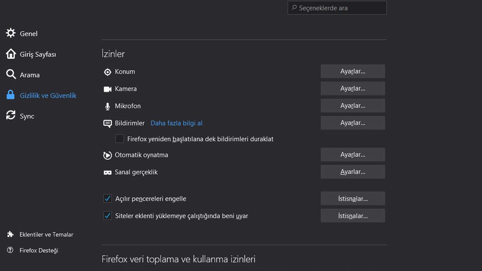Open Eklentiler ve Temalar puzzle icon
Image resolution: width=482 pixels, height=271 pixels.
(10, 234)
